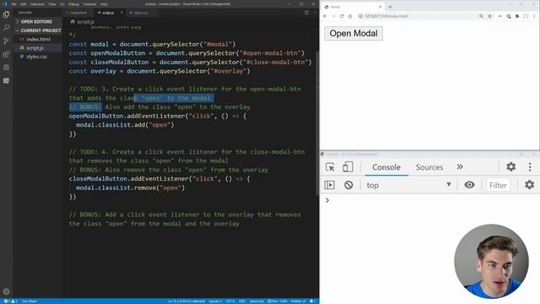The height and width of the screenshot is (304, 540).
Task: Open the top JavaScript context dropdown
Action: 408,185
